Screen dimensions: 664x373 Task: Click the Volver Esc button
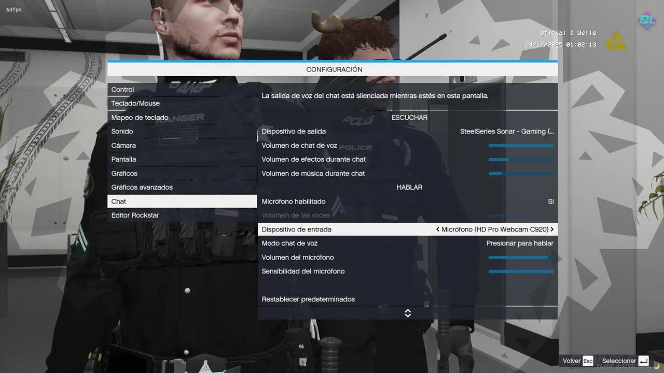tap(578, 361)
